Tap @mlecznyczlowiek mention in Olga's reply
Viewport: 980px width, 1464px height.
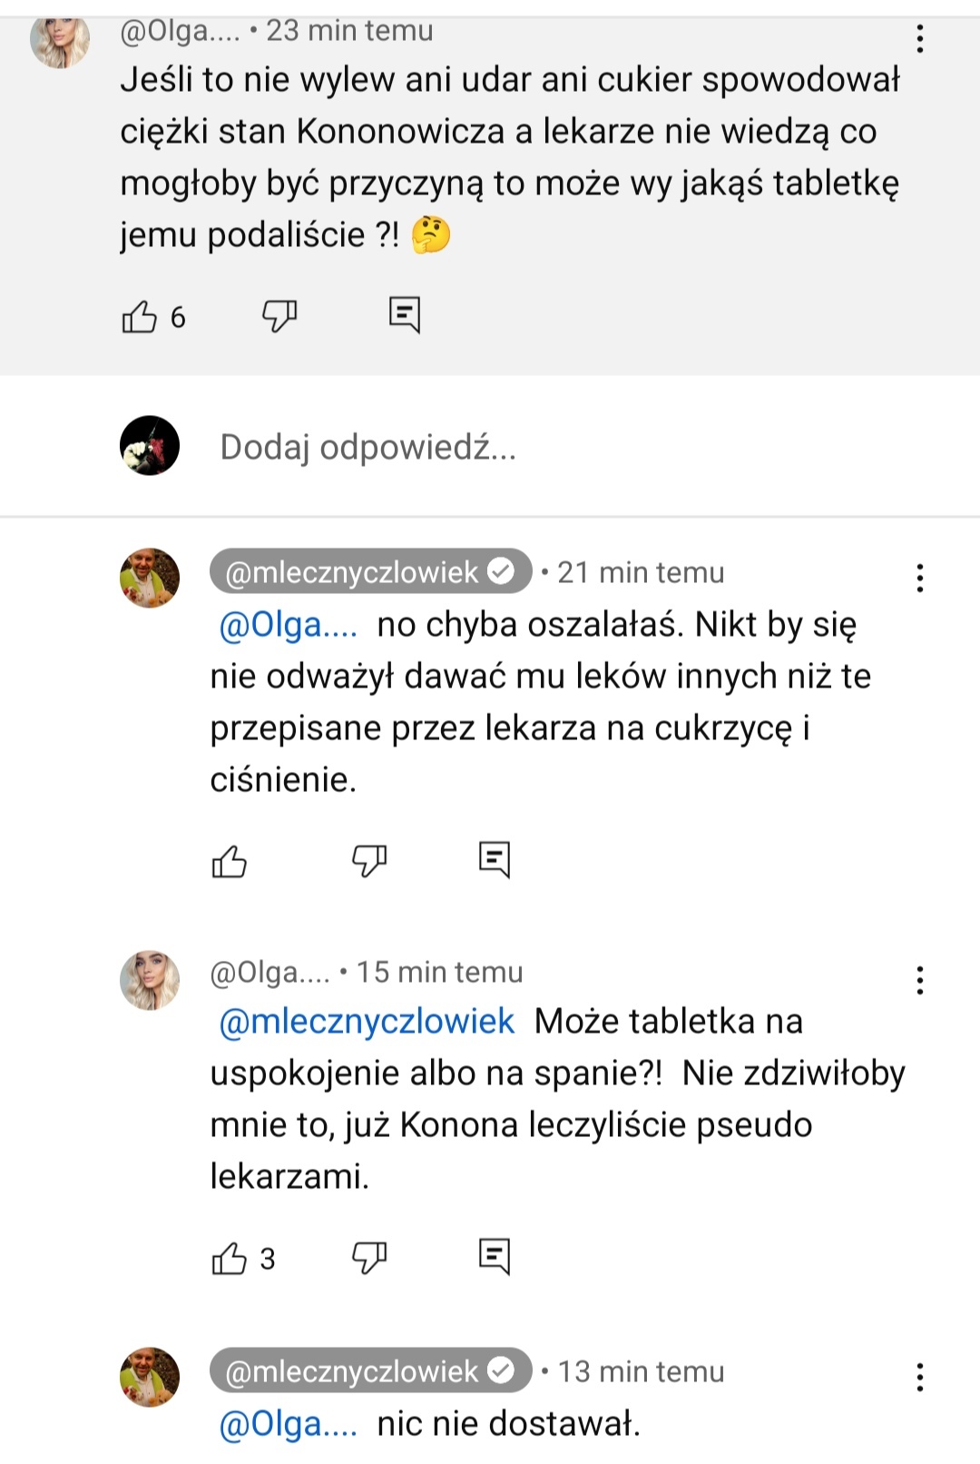(367, 1022)
